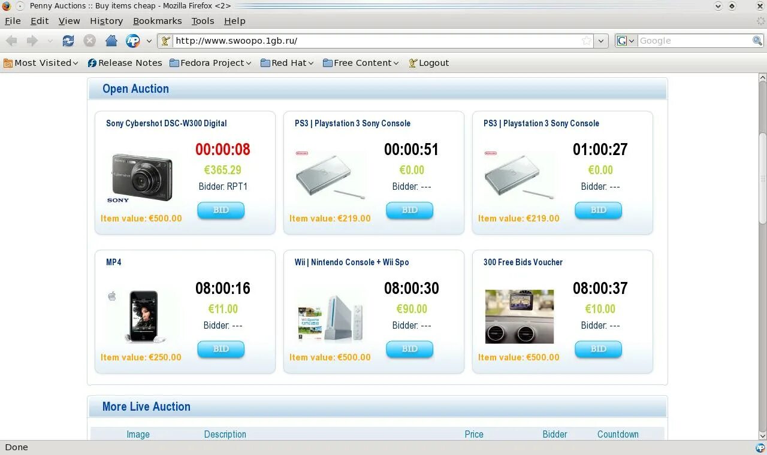The width and height of the screenshot is (767, 455).
Task: Open the Tools menu
Action: tap(203, 20)
